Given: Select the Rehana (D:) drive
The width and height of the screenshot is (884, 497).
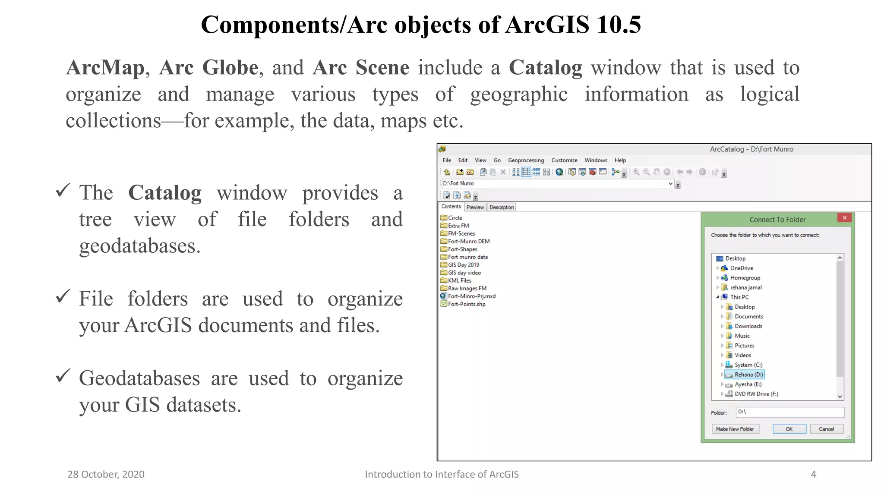Looking at the screenshot, I should pos(745,375).
